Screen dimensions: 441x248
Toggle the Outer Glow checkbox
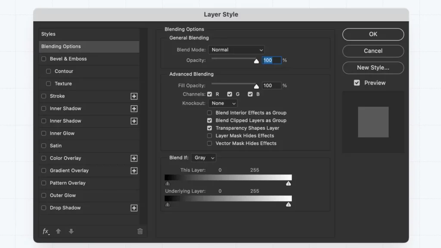(x=43, y=195)
